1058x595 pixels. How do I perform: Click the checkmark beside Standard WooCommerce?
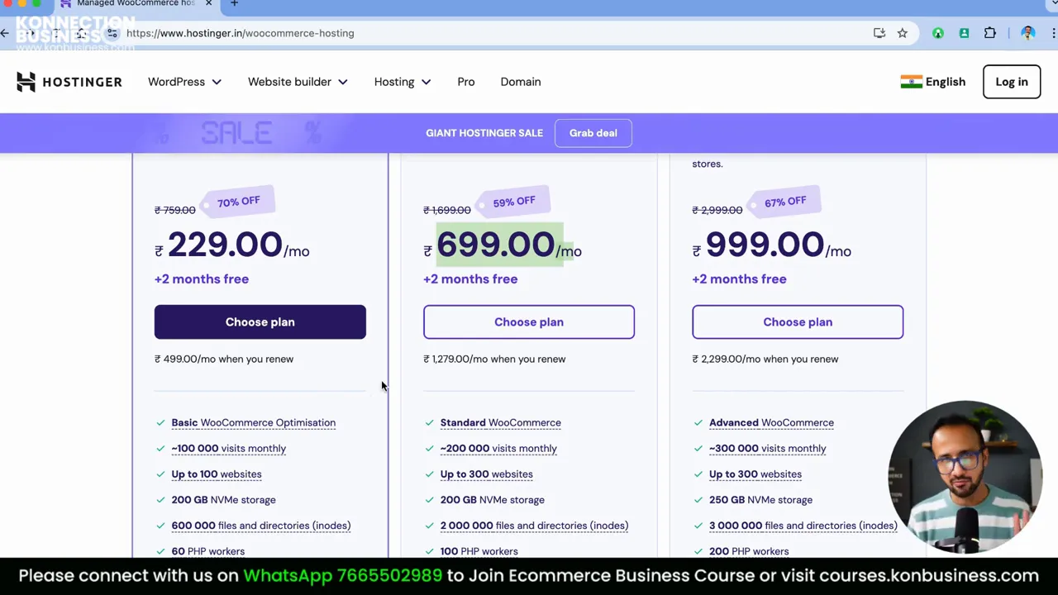pyautogui.click(x=429, y=422)
